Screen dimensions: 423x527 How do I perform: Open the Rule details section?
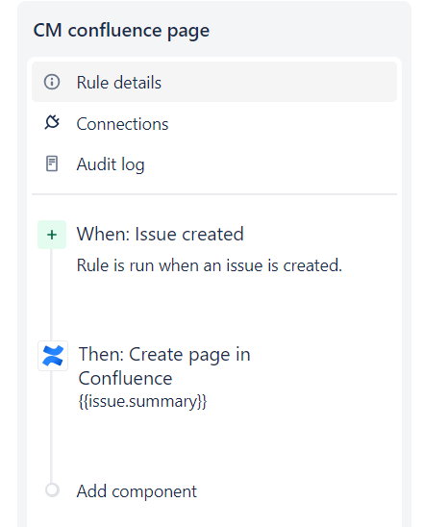(214, 82)
